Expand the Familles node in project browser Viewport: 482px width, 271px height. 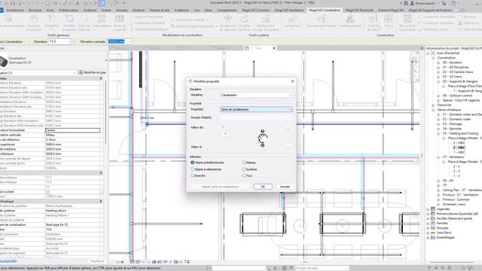pyautogui.click(x=428, y=223)
